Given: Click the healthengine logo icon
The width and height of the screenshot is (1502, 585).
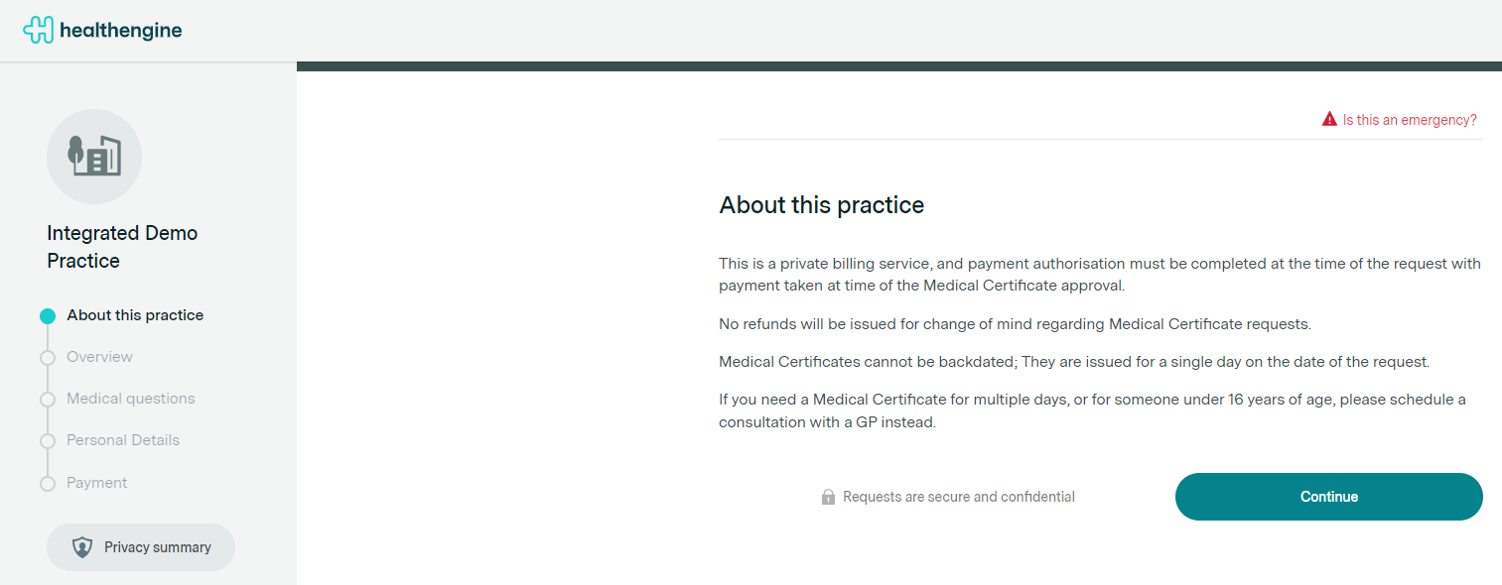Looking at the screenshot, I should pyautogui.click(x=39, y=30).
